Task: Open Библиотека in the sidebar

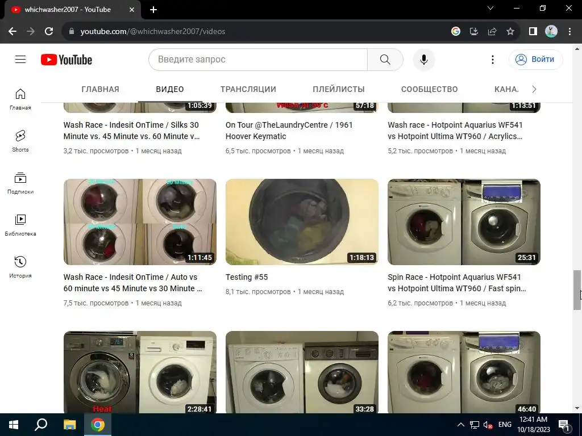Action: 20,225
